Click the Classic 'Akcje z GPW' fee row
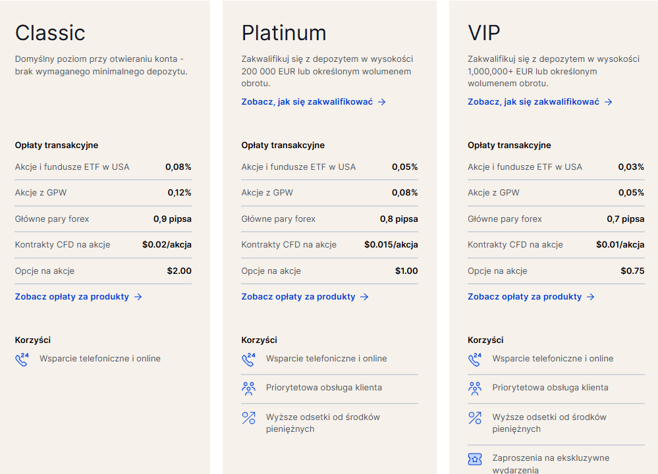 point(103,193)
